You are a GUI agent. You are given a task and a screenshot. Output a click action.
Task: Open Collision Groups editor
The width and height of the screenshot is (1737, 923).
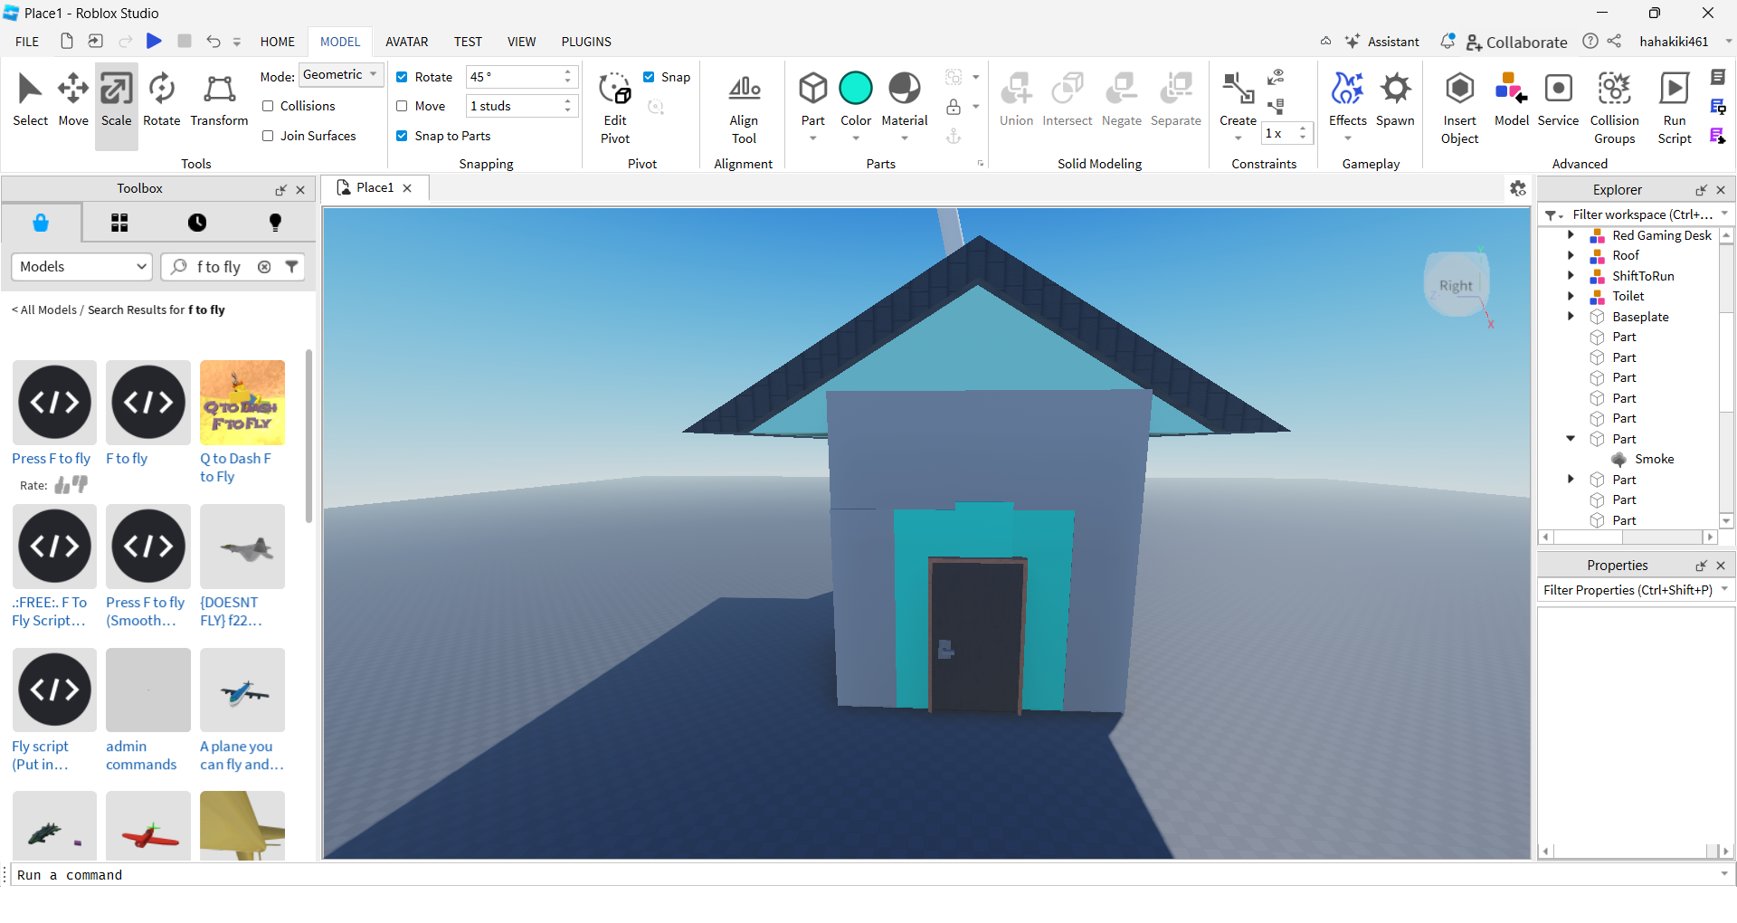pos(1614,107)
